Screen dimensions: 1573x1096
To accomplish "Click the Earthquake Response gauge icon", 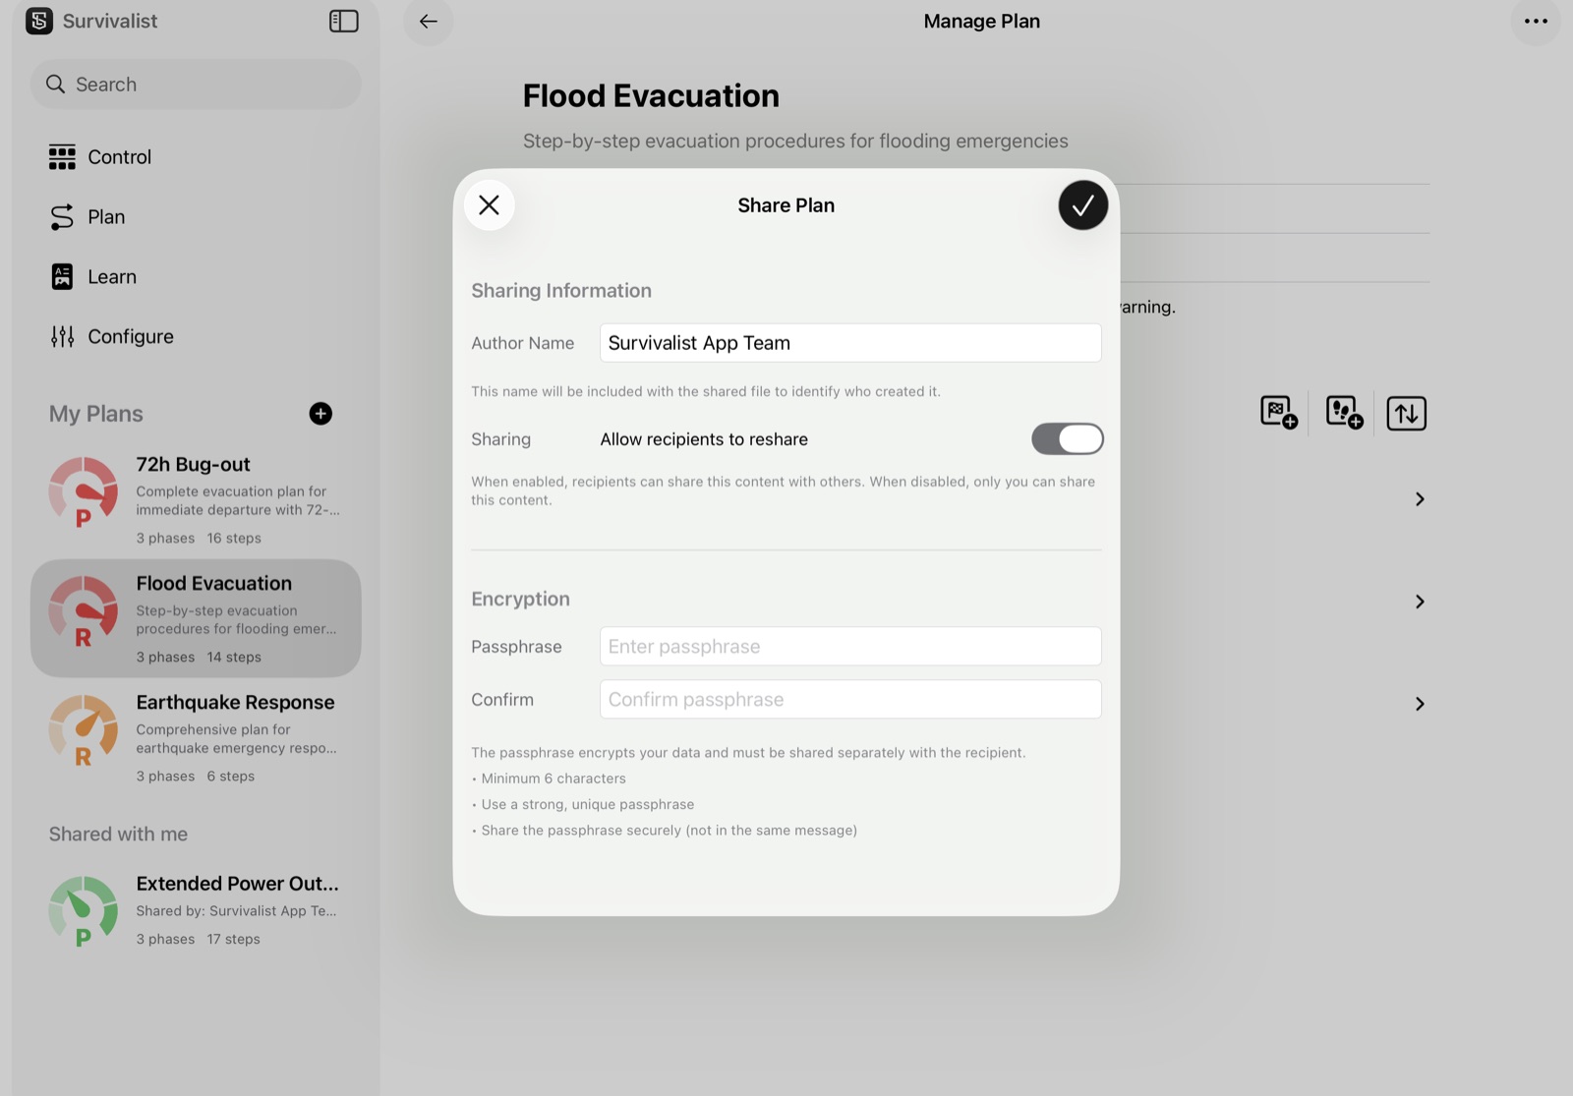I will coord(84,729).
